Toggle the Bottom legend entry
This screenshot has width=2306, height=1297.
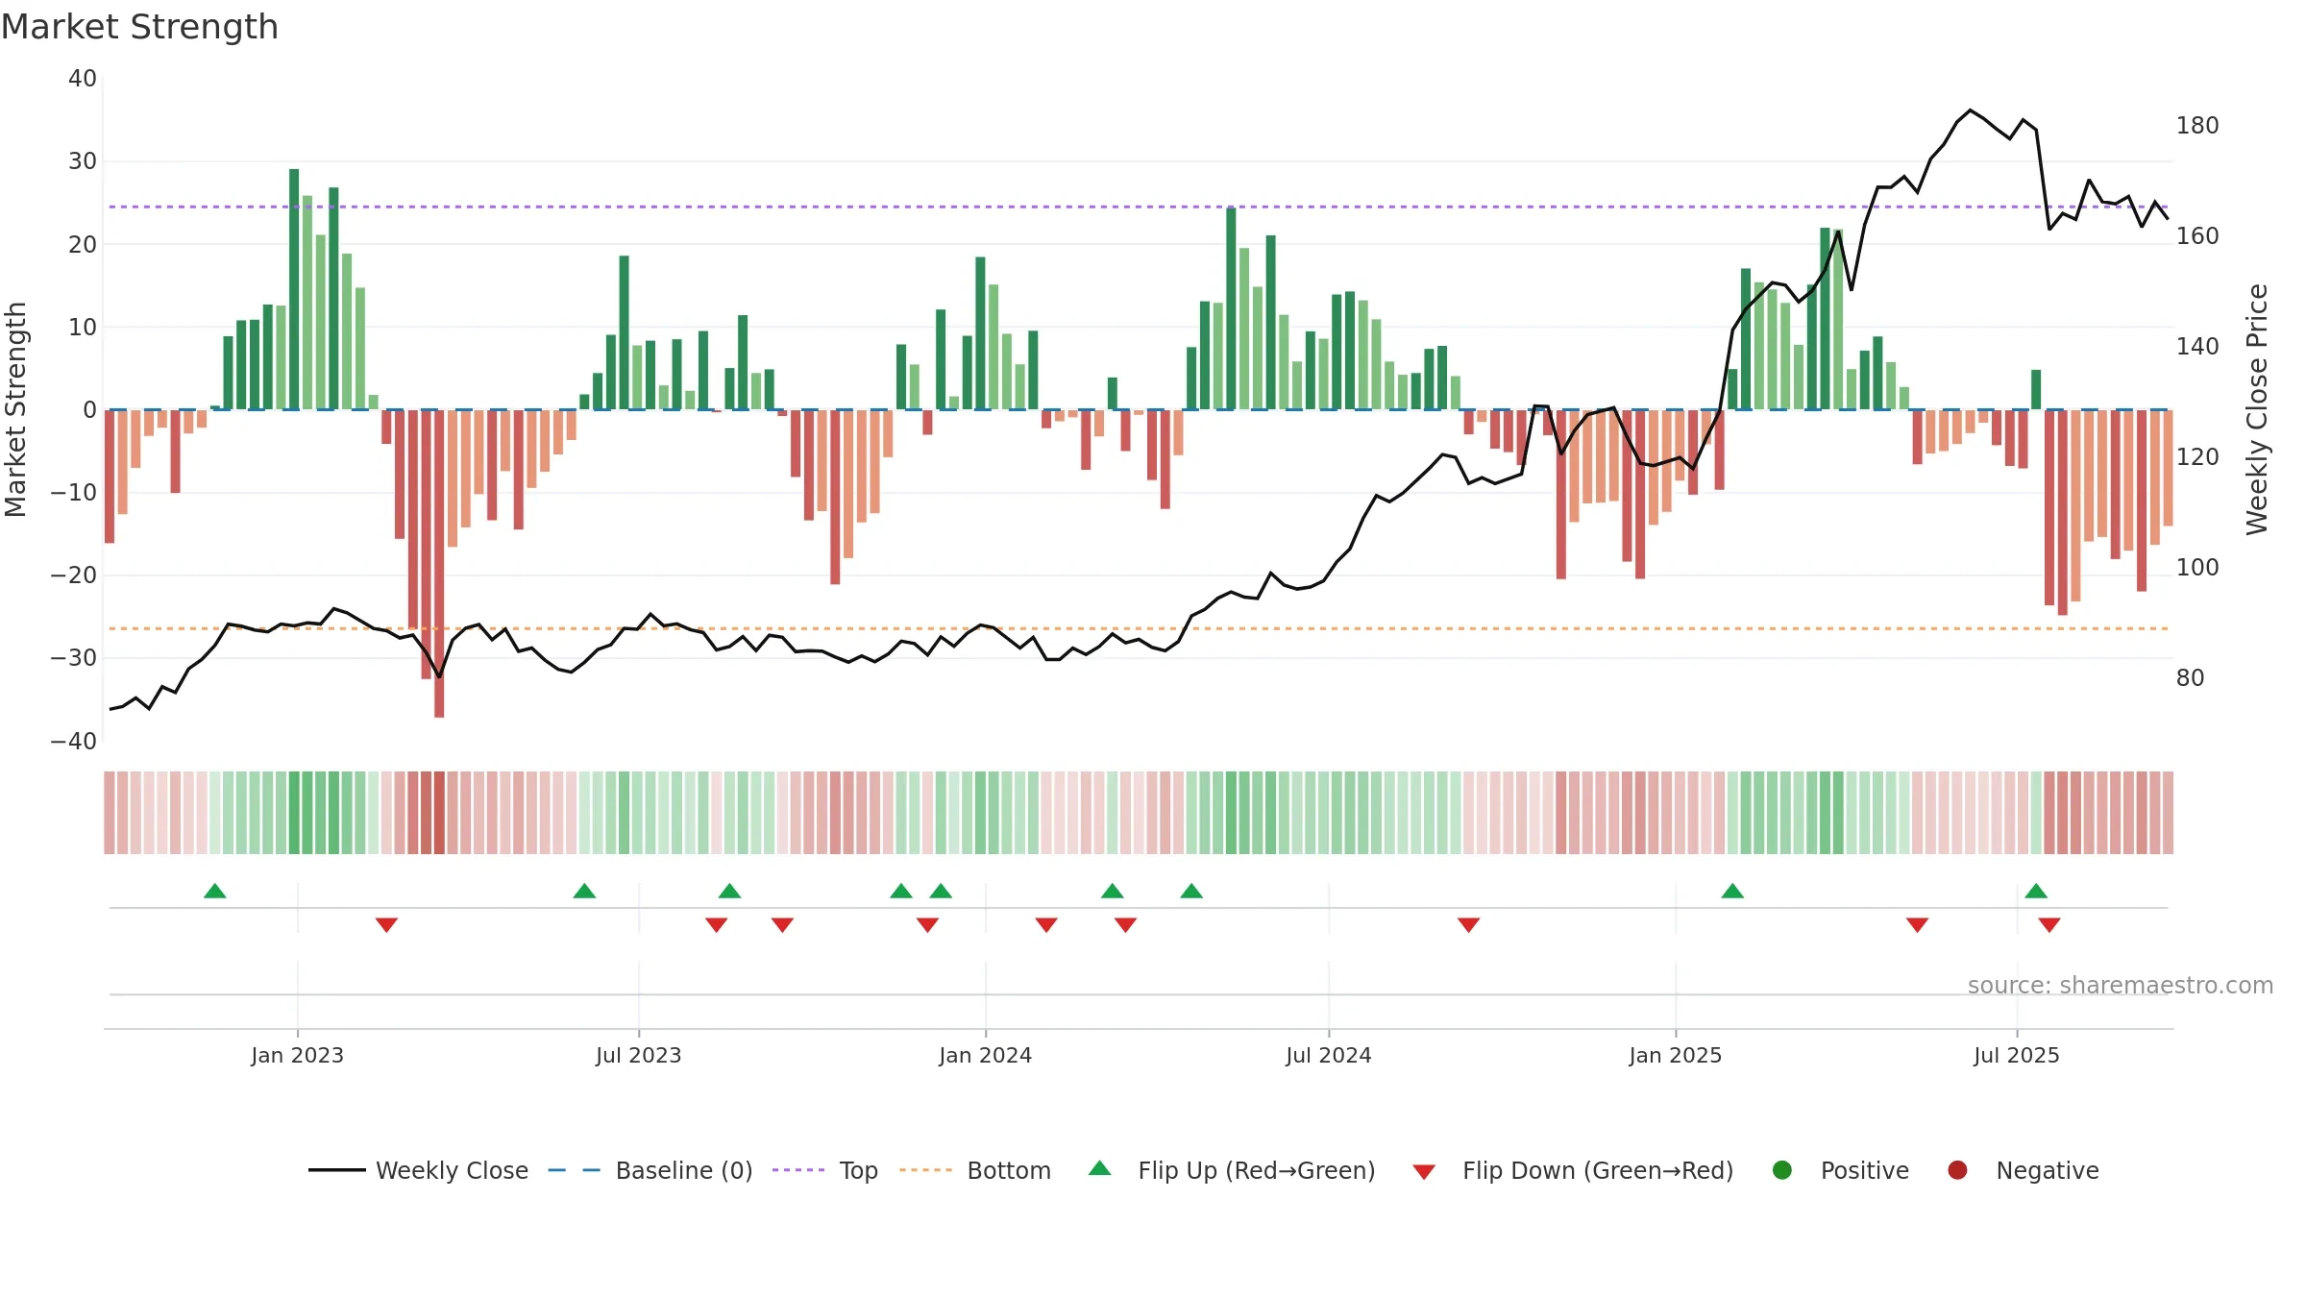pyautogui.click(x=974, y=1170)
